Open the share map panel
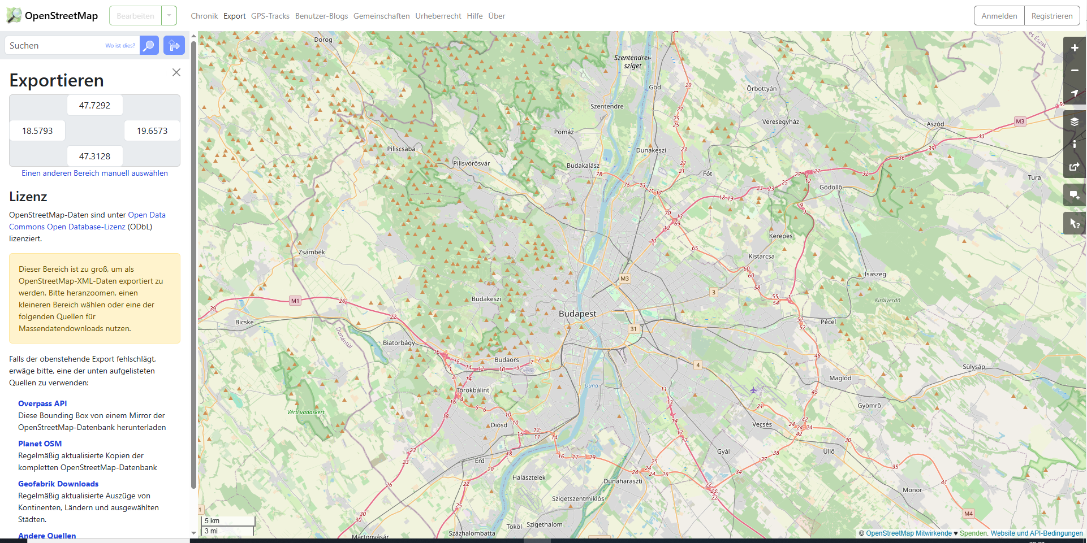 point(1075,167)
